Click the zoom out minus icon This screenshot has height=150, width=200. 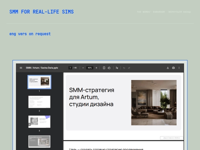[83, 68]
